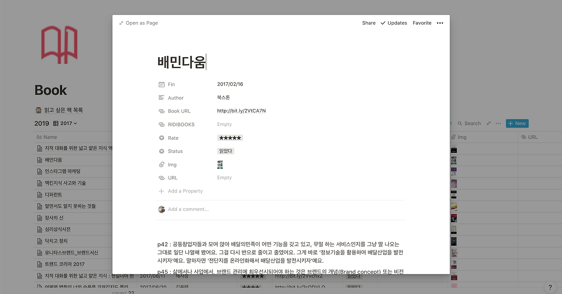Click page icon of 닥치고 정치 row
Viewport: 562px width, 294px height.
[40, 241]
